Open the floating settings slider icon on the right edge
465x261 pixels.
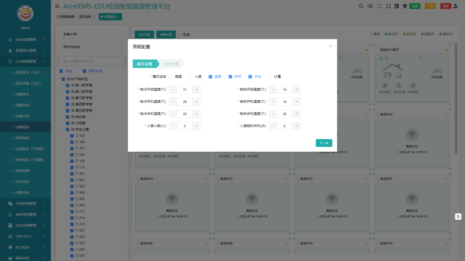coord(458,217)
